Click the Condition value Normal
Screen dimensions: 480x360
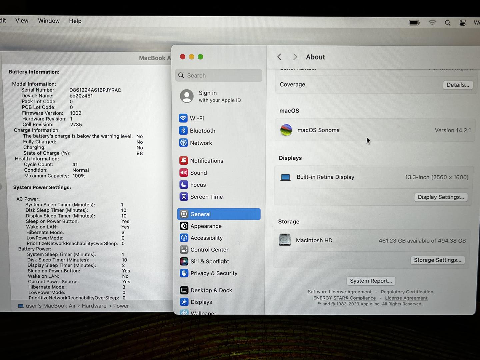[x=81, y=170]
